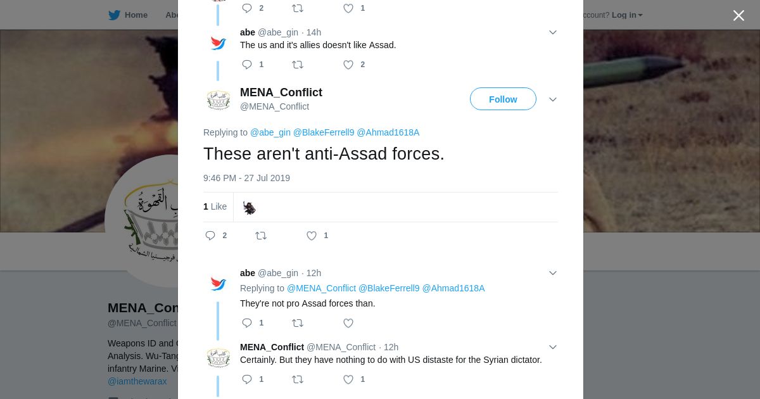Open the Log in dropdown menu
Screen dimensions: 760x399
(x=627, y=15)
